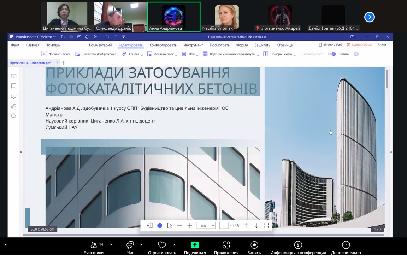This screenshot has width=407, height=256.
Task: Select the Hand tool in the floating toolbar
Action: tap(160, 226)
